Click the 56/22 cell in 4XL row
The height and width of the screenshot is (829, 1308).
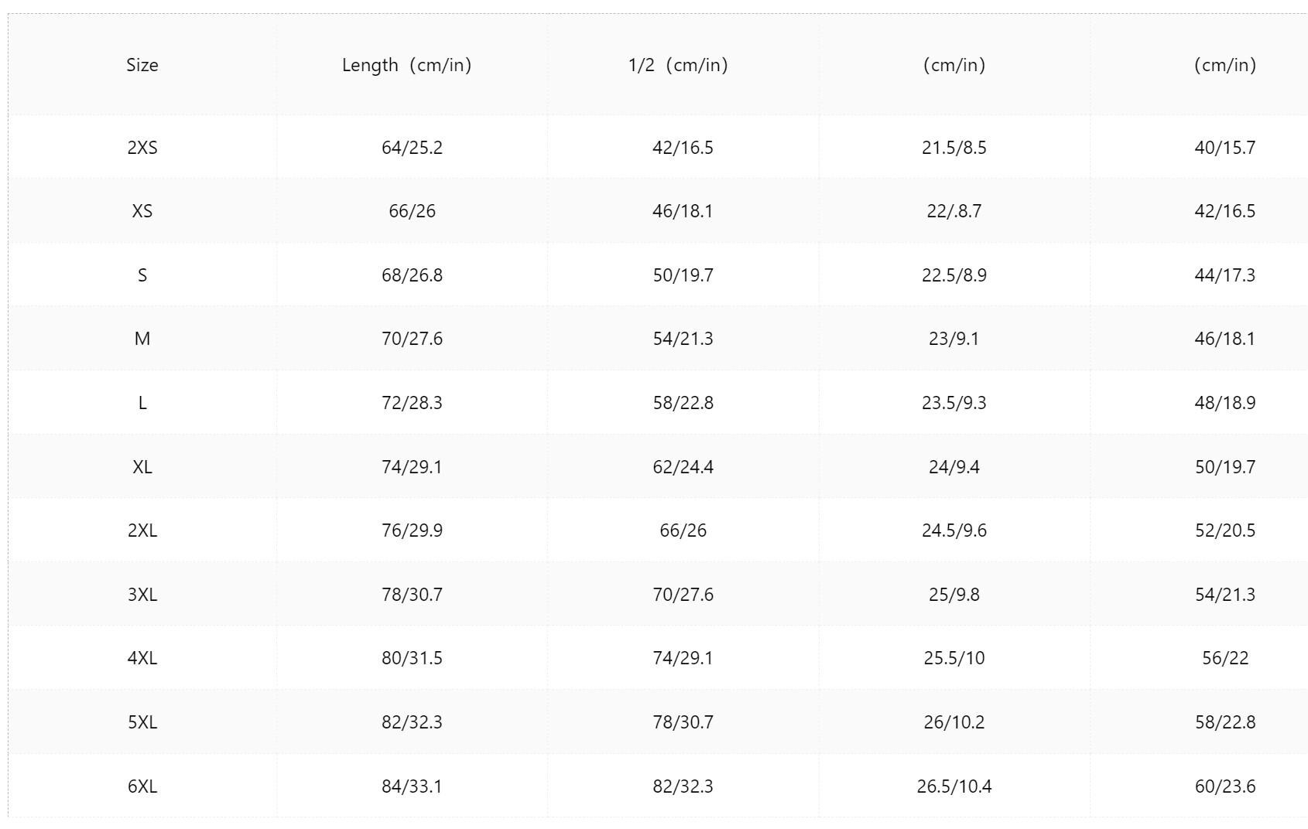(x=1225, y=658)
